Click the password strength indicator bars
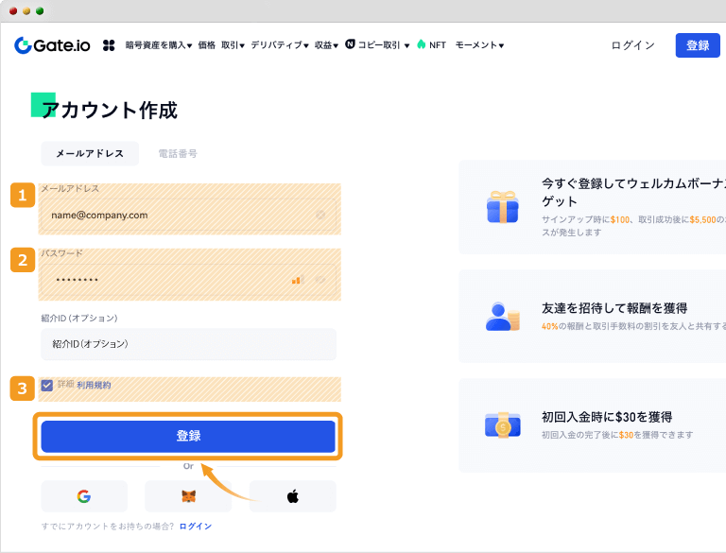 point(296,280)
